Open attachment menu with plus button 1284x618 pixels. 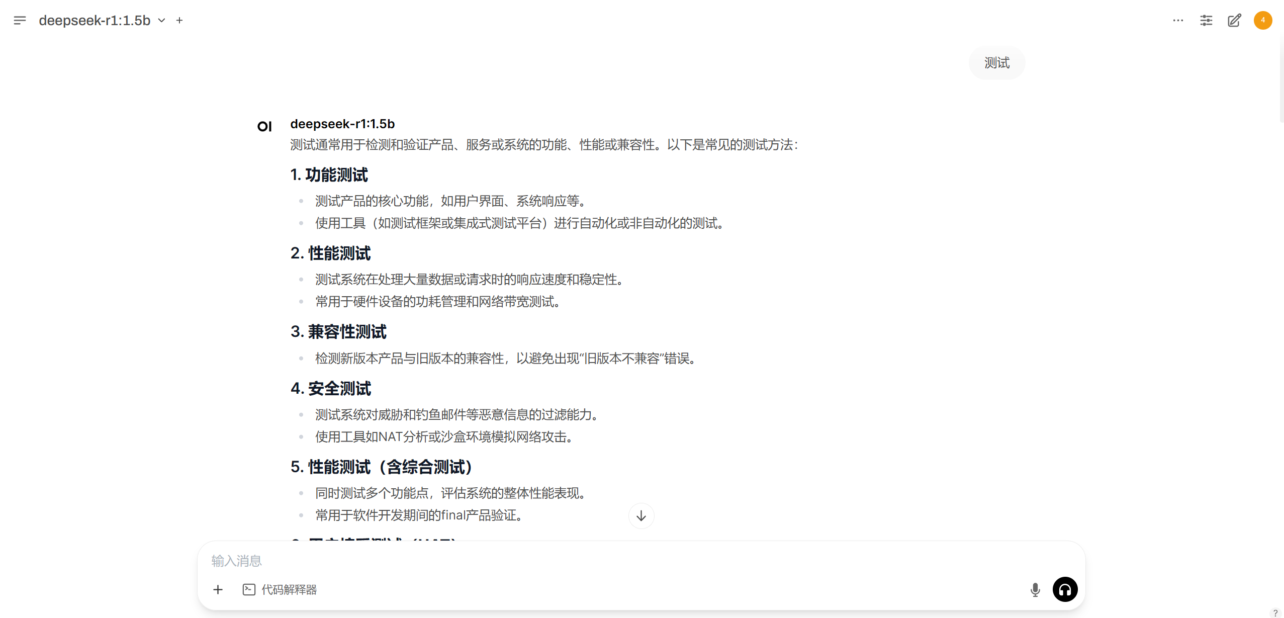[x=218, y=589]
